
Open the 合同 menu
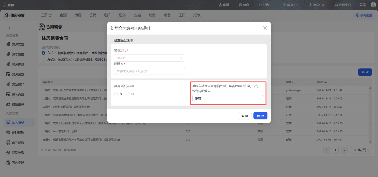coord(93,15)
